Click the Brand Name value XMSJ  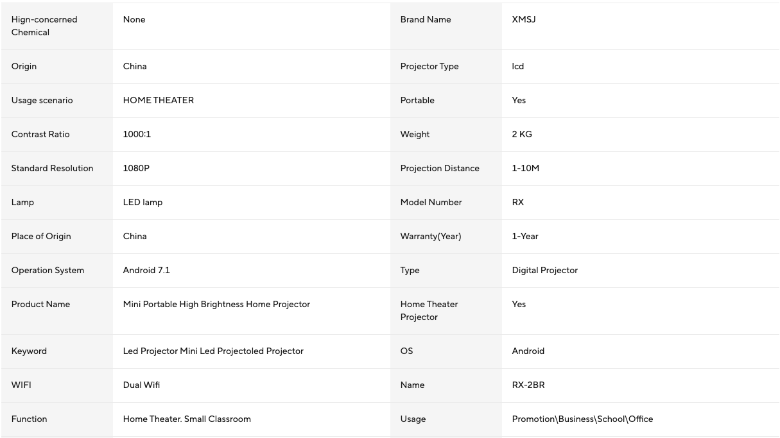click(x=524, y=19)
